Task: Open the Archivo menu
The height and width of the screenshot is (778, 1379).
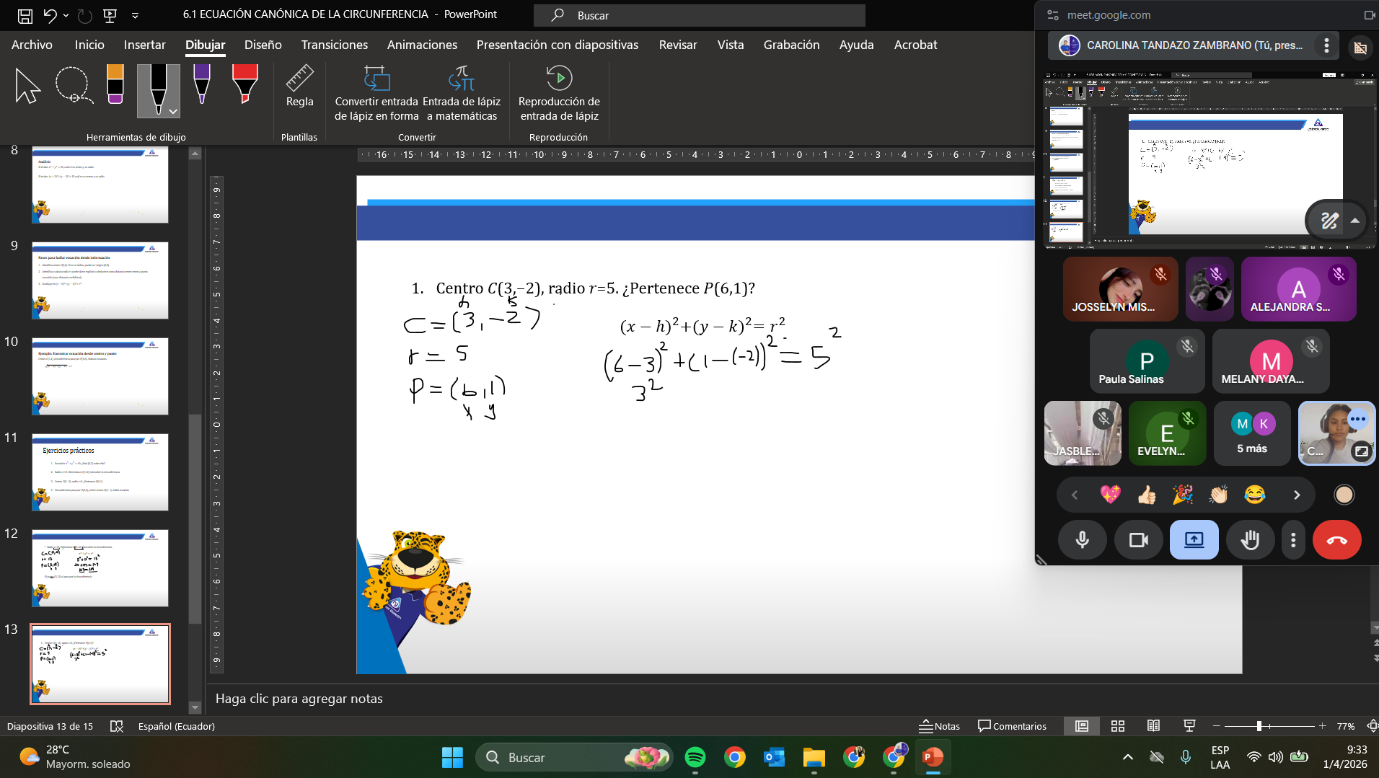Action: click(32, 45)
